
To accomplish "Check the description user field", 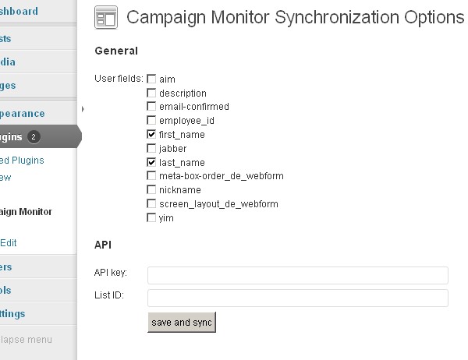I will pos(151,93).
